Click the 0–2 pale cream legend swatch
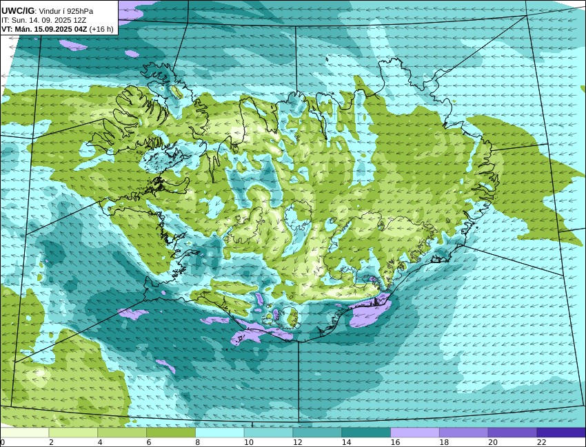Image resolution: width=586 pixels, height=447 pixels. coord(24,433)
